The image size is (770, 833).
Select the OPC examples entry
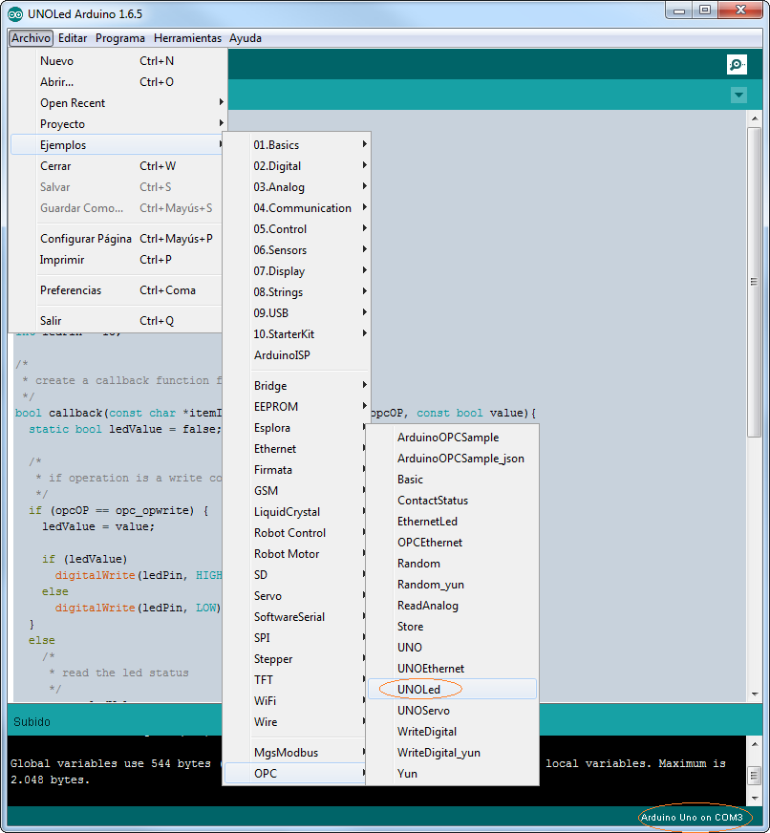point(295,774)
